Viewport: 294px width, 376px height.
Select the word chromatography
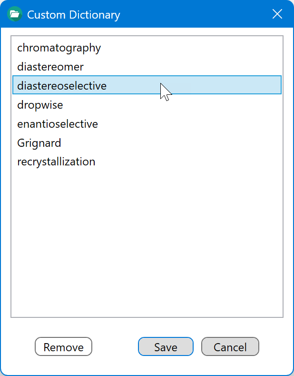(x=147, y=48)
